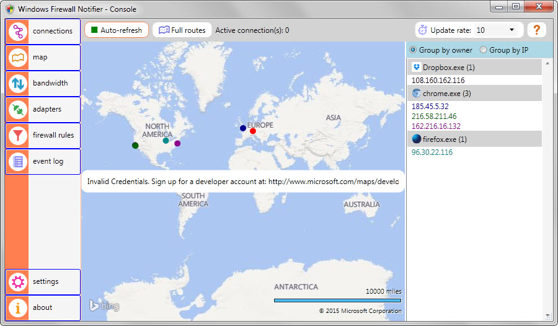
Task: Open the connections view icon
Action: [x=18, y=32]
